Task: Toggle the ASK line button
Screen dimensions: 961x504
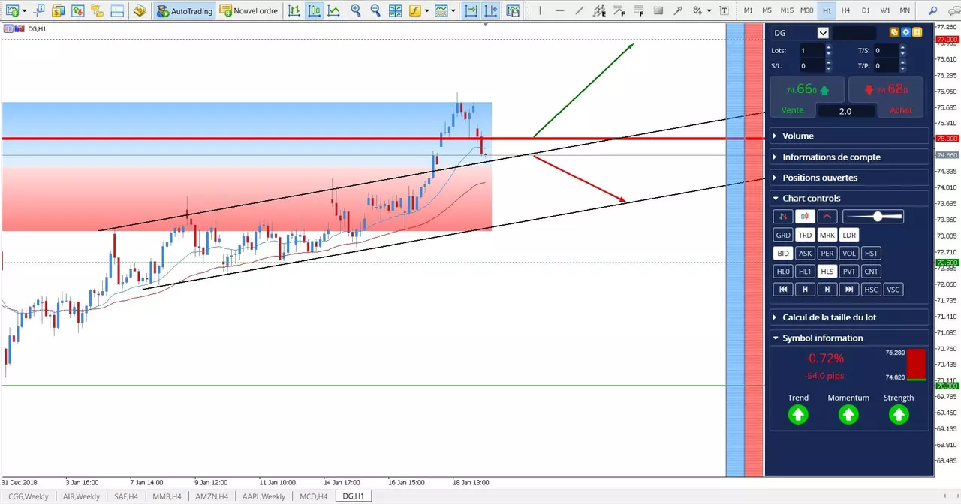Action: (805, 253)
